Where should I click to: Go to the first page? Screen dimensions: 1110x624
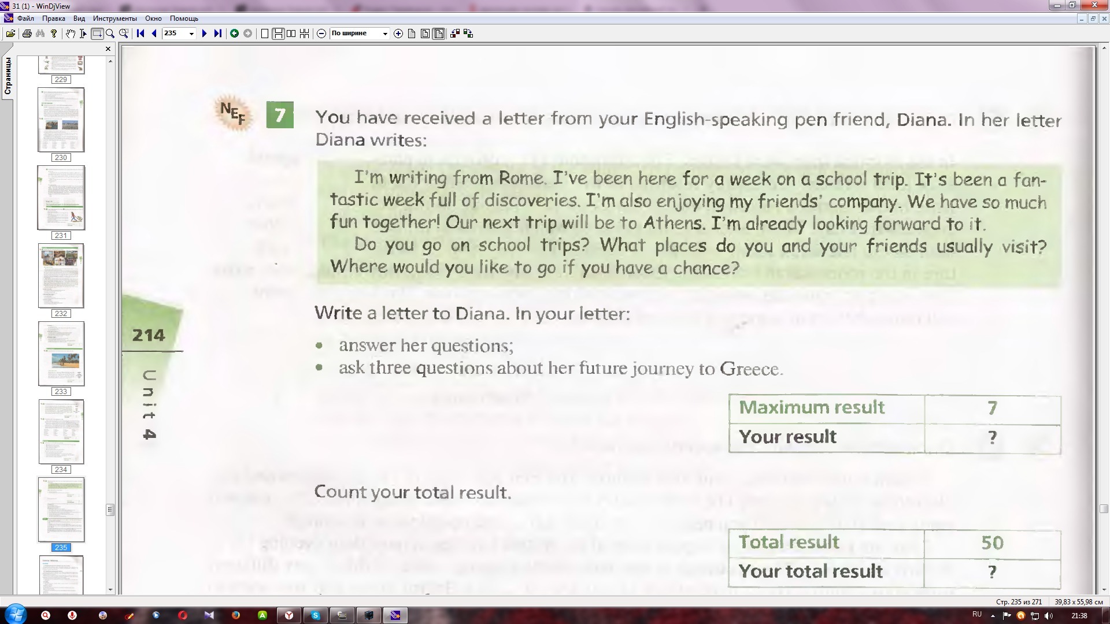(140, 34)
